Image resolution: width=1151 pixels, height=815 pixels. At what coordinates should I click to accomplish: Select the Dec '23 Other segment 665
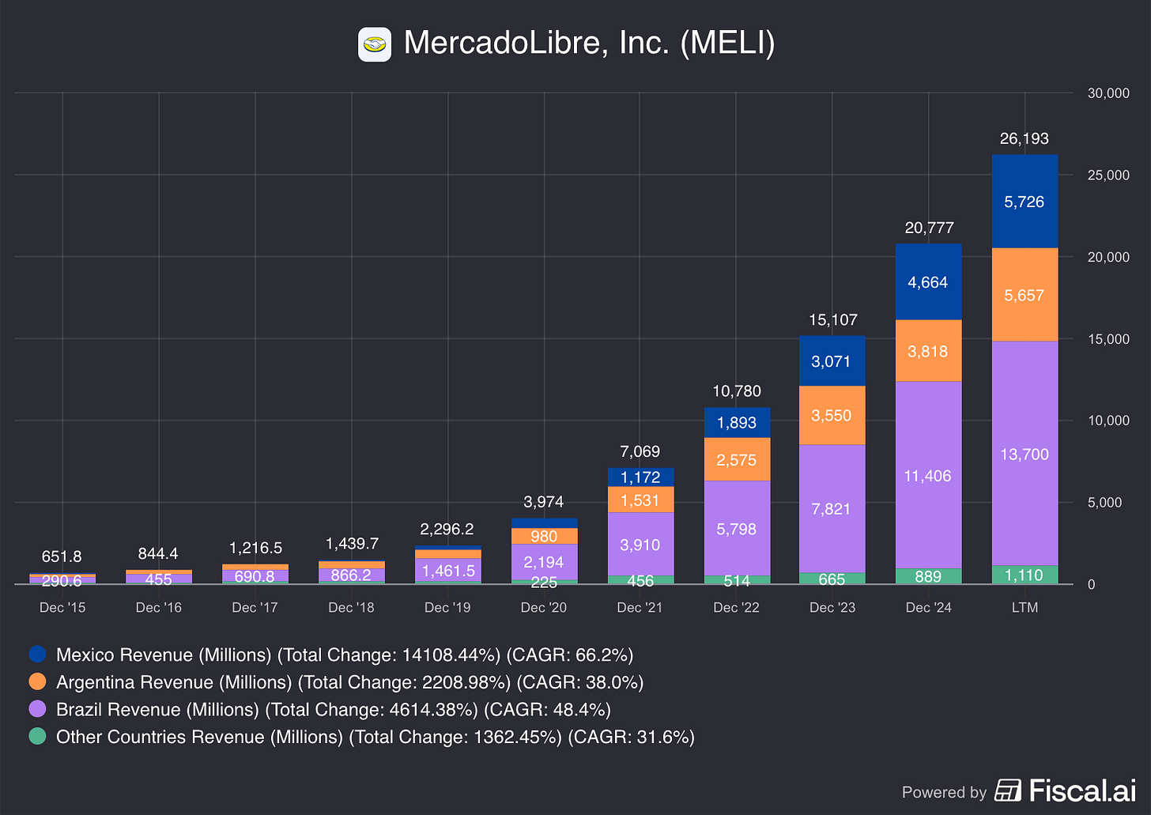pos(832,579)
